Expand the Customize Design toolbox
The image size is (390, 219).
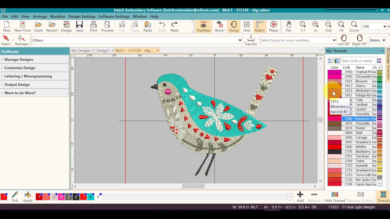pos(20,68)
